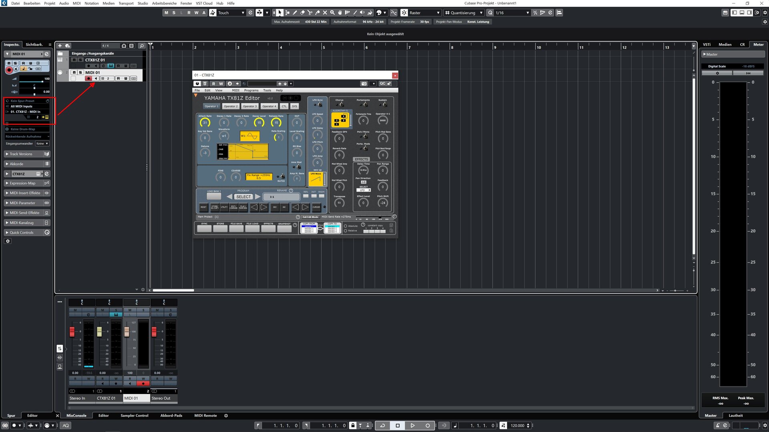This screenshot has height=432, width=769.
Task: Open the Quantisierung dropdown
Action: pos(463,13)
